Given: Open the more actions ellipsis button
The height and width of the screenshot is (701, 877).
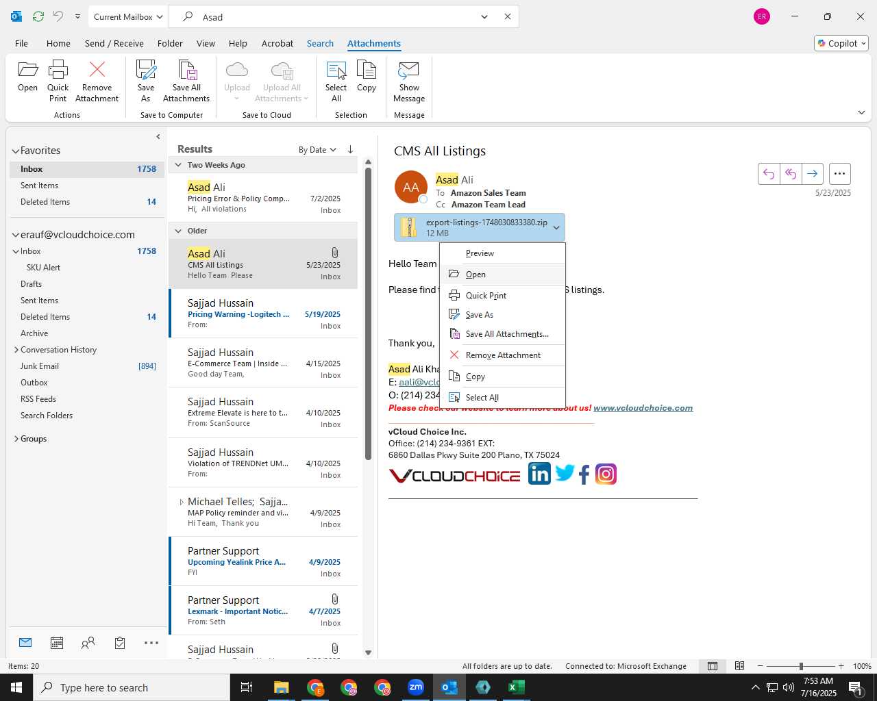Looking at the screenshot, I should (x=840, y=174).
